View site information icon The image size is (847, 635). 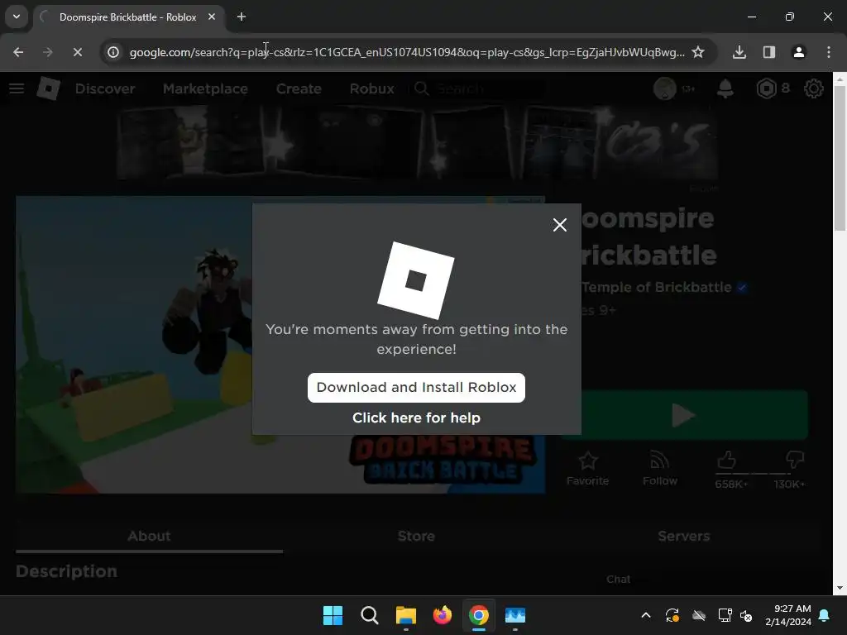pos(112,52)
